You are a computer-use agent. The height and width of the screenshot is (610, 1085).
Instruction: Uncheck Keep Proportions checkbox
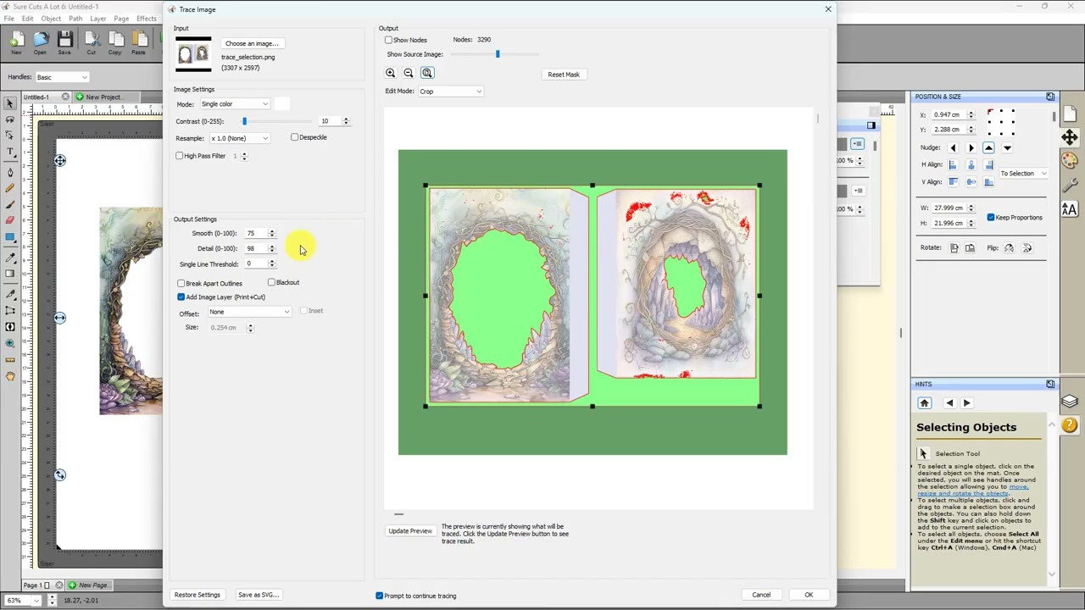(x=991, y=218)
